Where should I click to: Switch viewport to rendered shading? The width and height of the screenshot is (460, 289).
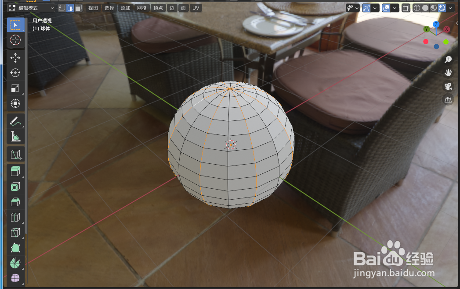(x=442, y=8)
